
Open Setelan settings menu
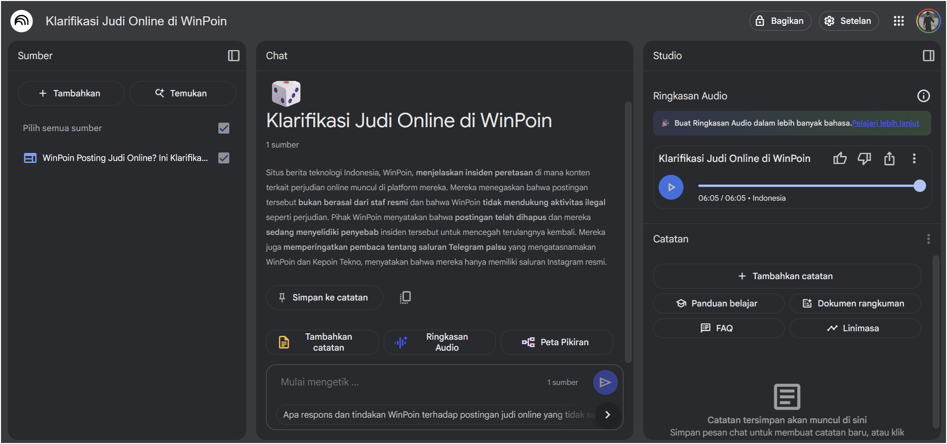(848, 21)
